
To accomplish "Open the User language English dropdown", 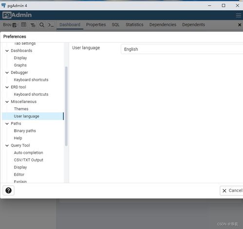I will pos(182,49).
